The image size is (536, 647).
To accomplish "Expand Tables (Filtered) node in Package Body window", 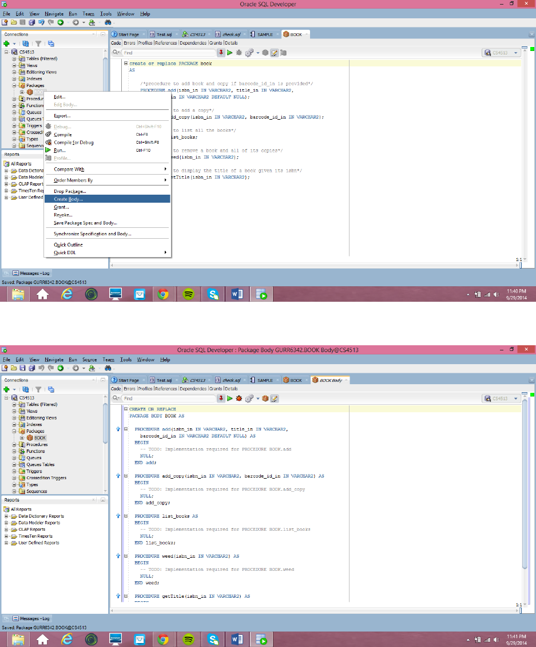I will coord(14,404).
